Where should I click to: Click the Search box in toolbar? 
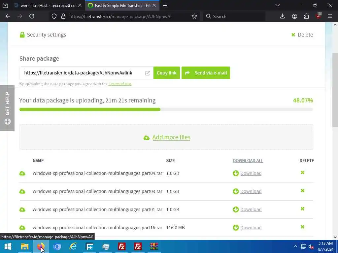tap(234, 16)
